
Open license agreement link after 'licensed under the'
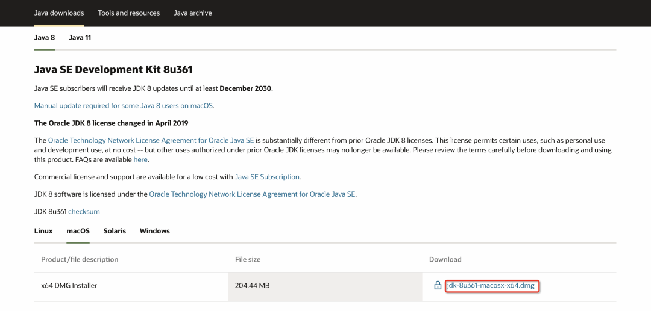[x=253, y=194]
